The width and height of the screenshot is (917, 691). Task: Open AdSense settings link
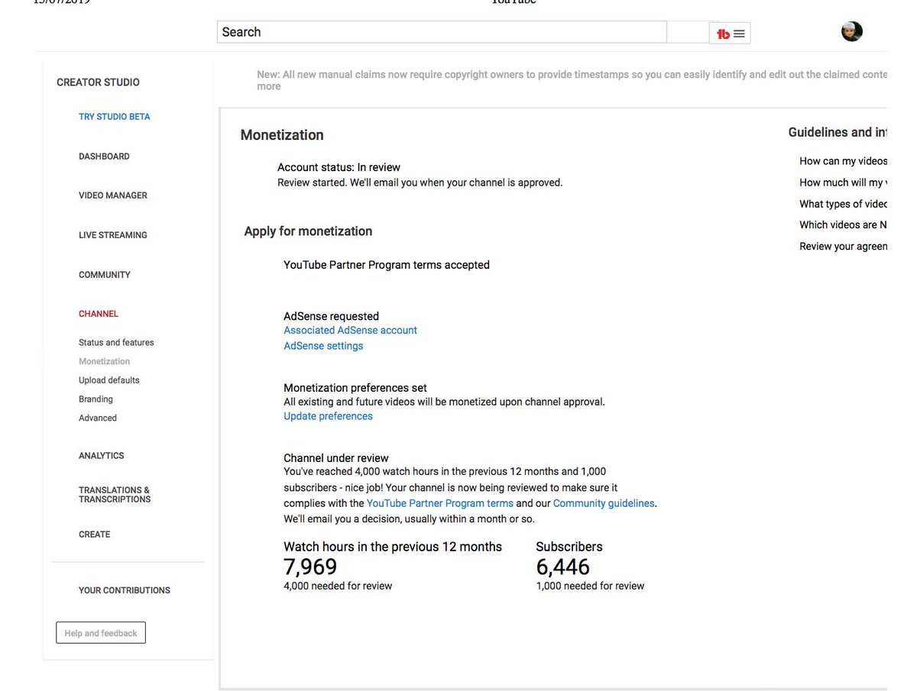(x=323, y=346)
